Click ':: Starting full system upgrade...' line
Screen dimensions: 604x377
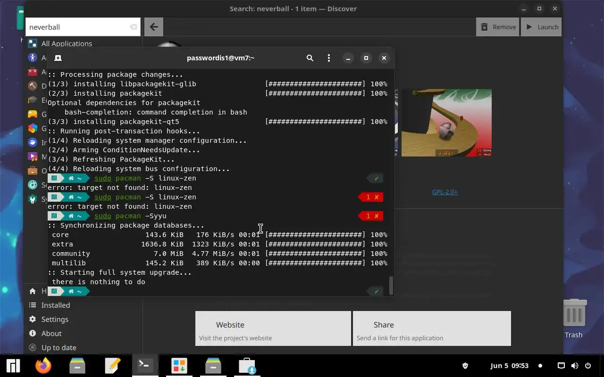119,272
